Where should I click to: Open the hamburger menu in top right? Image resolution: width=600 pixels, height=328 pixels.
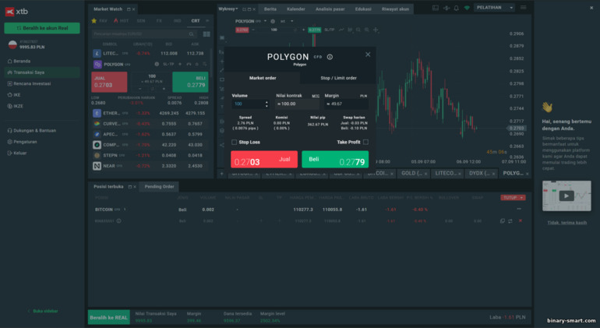click(524, 8)
